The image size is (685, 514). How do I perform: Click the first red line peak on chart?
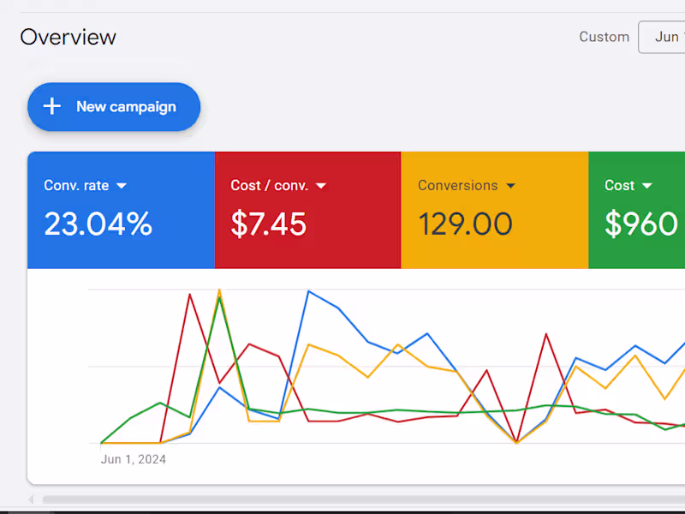(x=189, y=294)
